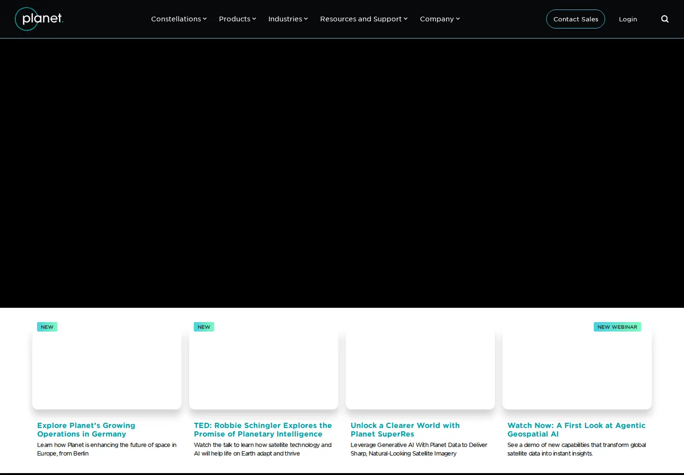Click 'Leverage Generative AI With Planet Data' text

[x=419, y=449]
